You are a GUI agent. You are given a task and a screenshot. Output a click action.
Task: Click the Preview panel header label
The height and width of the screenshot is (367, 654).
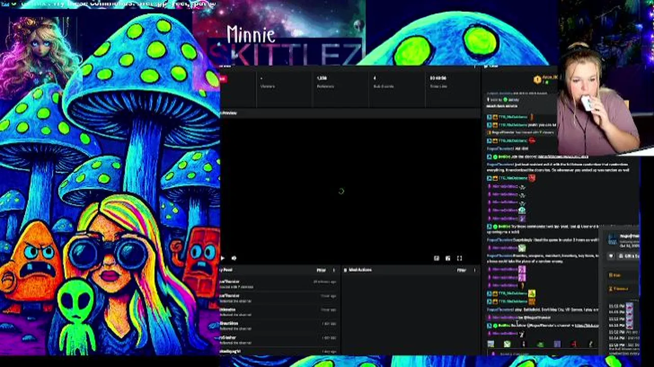point(229,113)
